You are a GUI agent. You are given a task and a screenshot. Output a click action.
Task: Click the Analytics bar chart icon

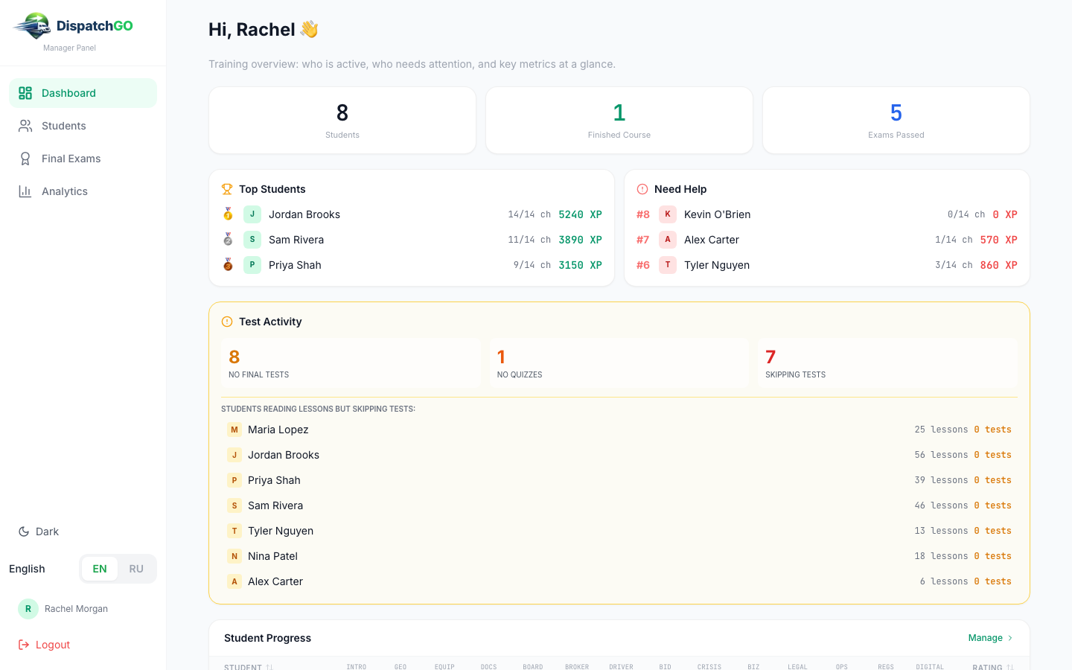(25, 191)
